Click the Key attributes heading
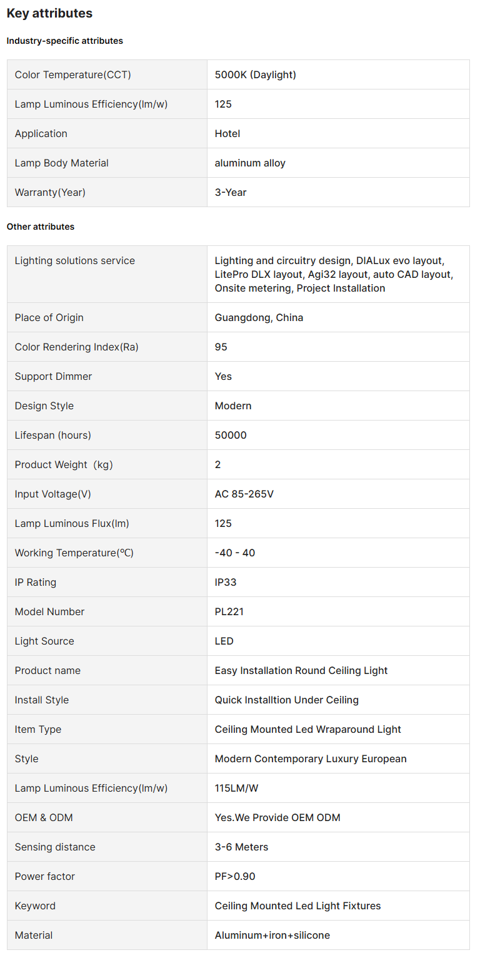The width and height of the screenshot is (480, 955). pos(49,13)
